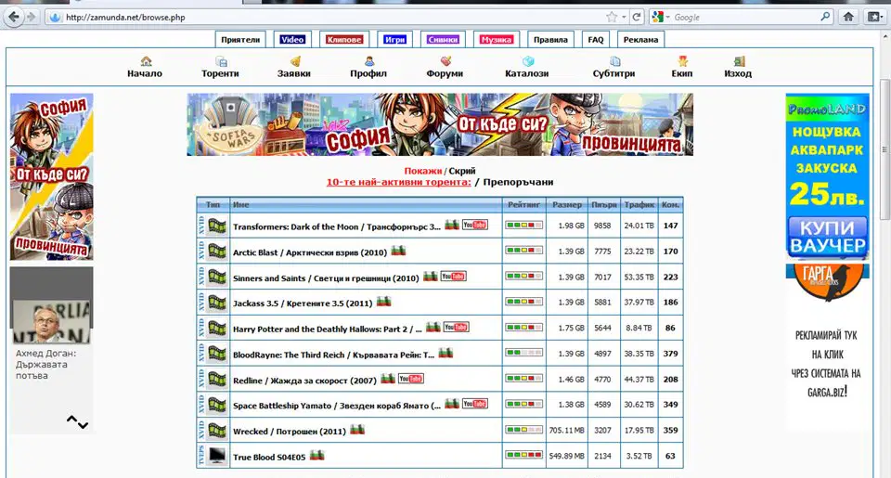This screenshot has height=478, width=891.
Task: Open the Снимки tab
Action: pyautogui.click(x=444, y=40)
